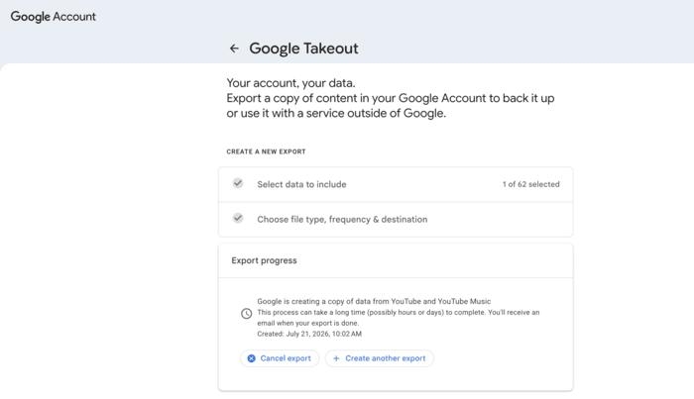Click the Google Takeout page title

(303, 49)
